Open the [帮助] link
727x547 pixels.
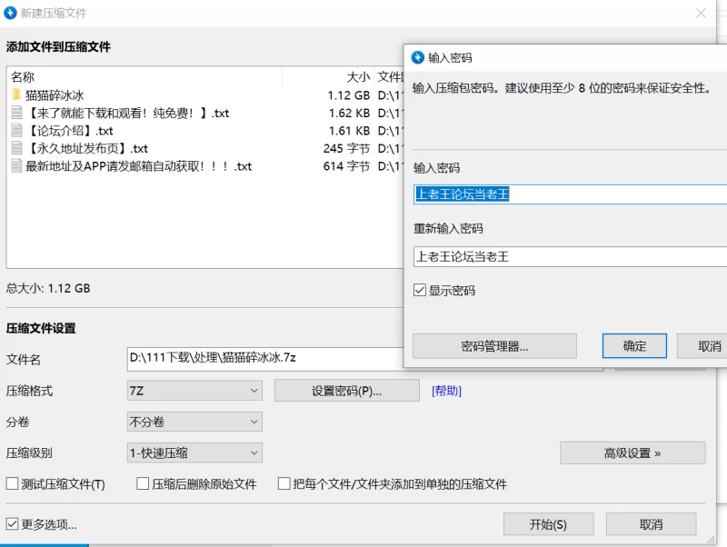coord(446,391)
